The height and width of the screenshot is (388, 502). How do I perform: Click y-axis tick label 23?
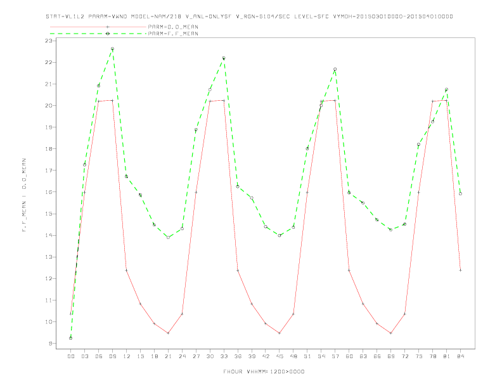pos(48,41)
